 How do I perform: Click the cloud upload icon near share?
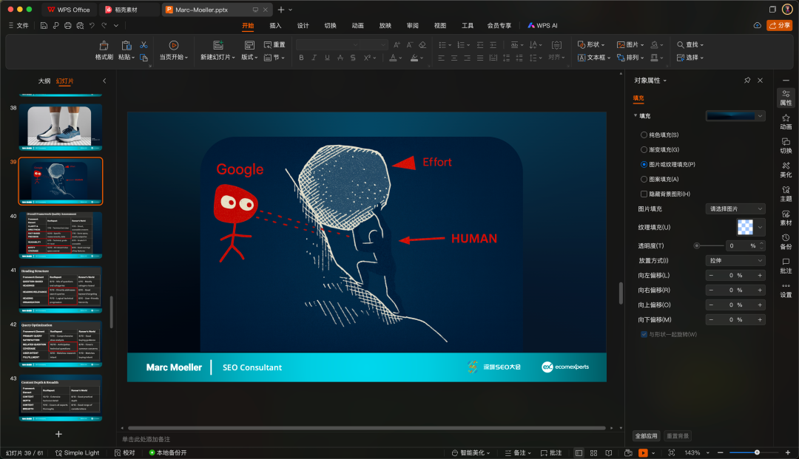coord(758,25)
